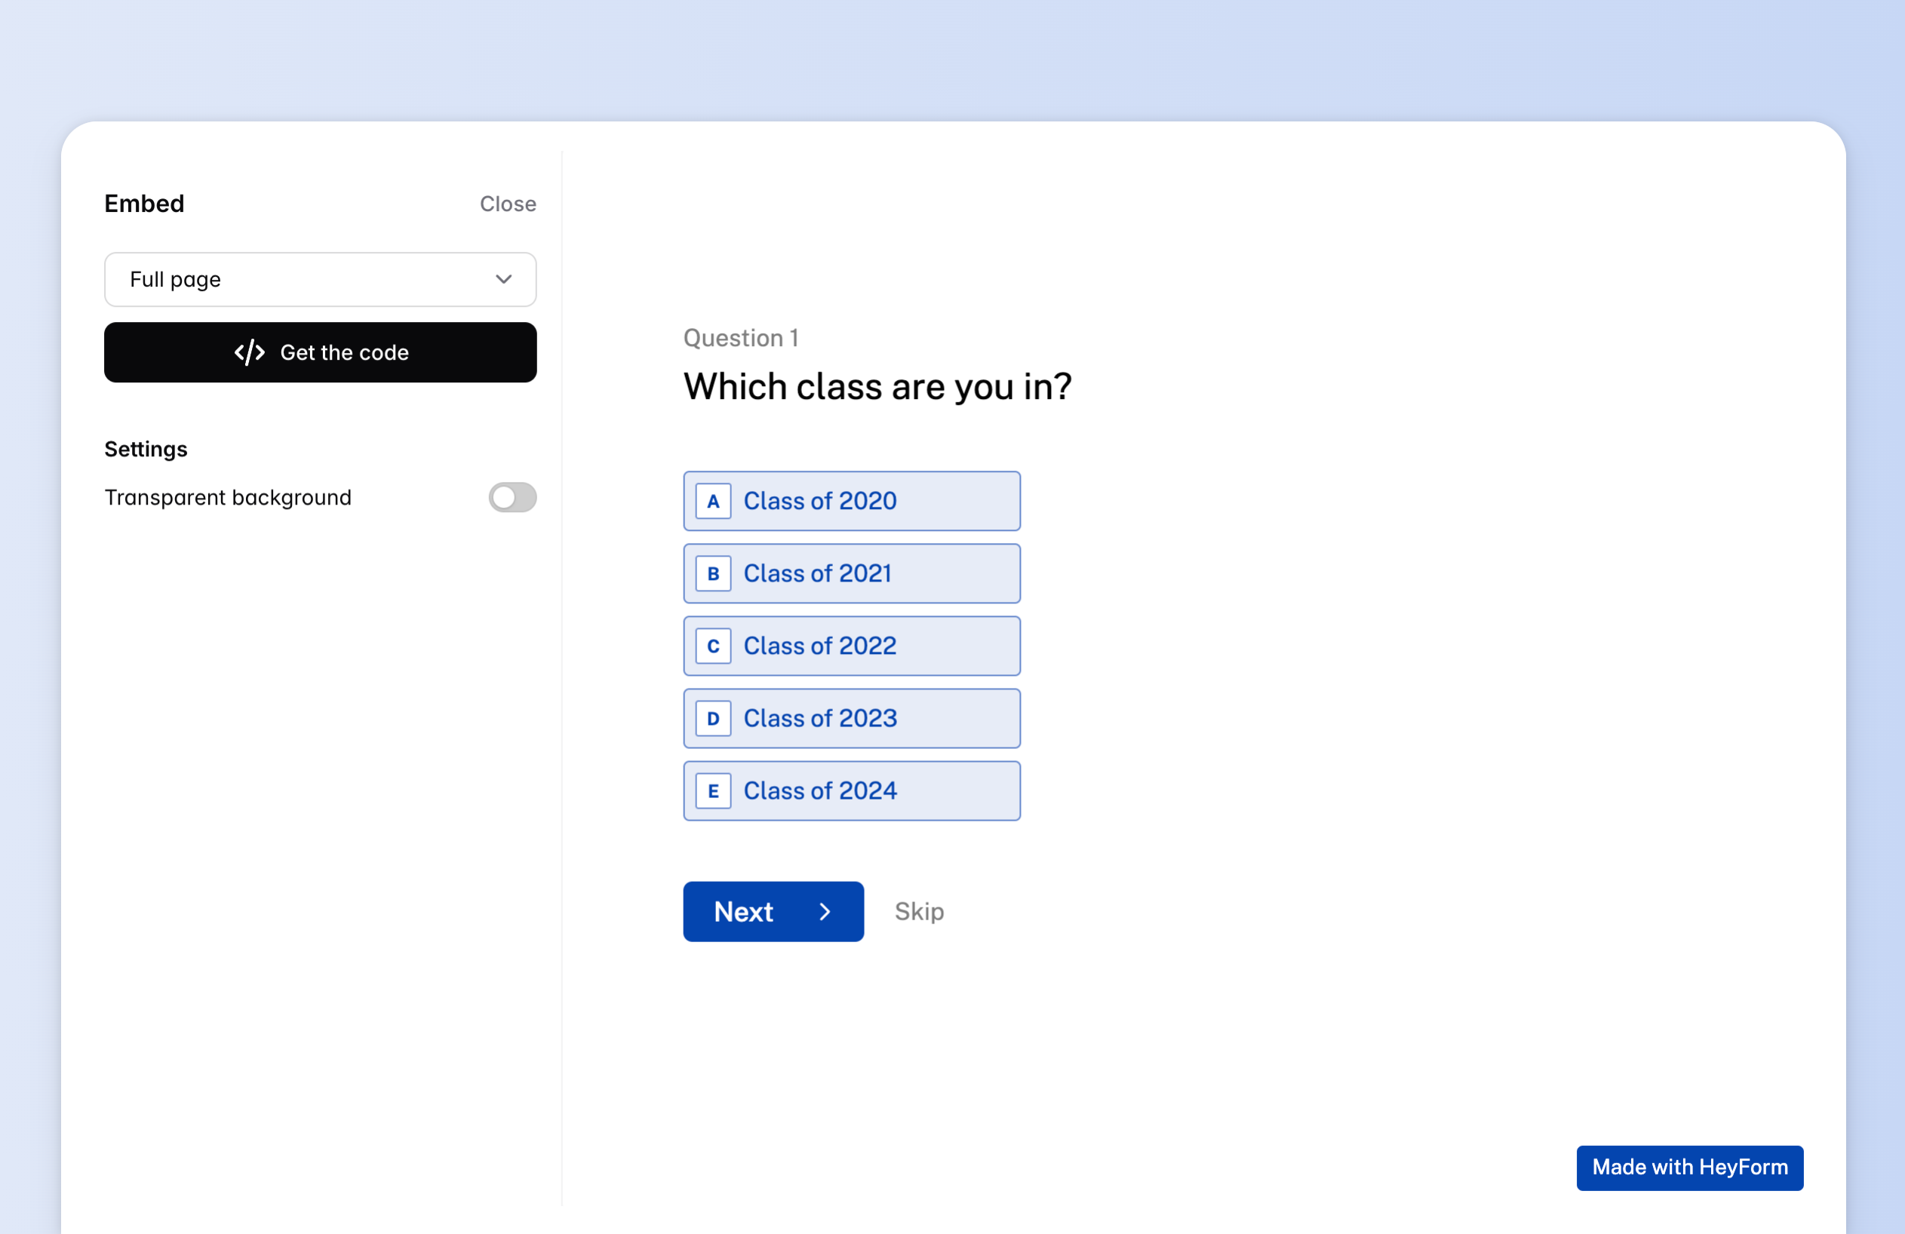Choose Class of 2021 option
The image size is (1905, 1234).
tap(852, 573)
